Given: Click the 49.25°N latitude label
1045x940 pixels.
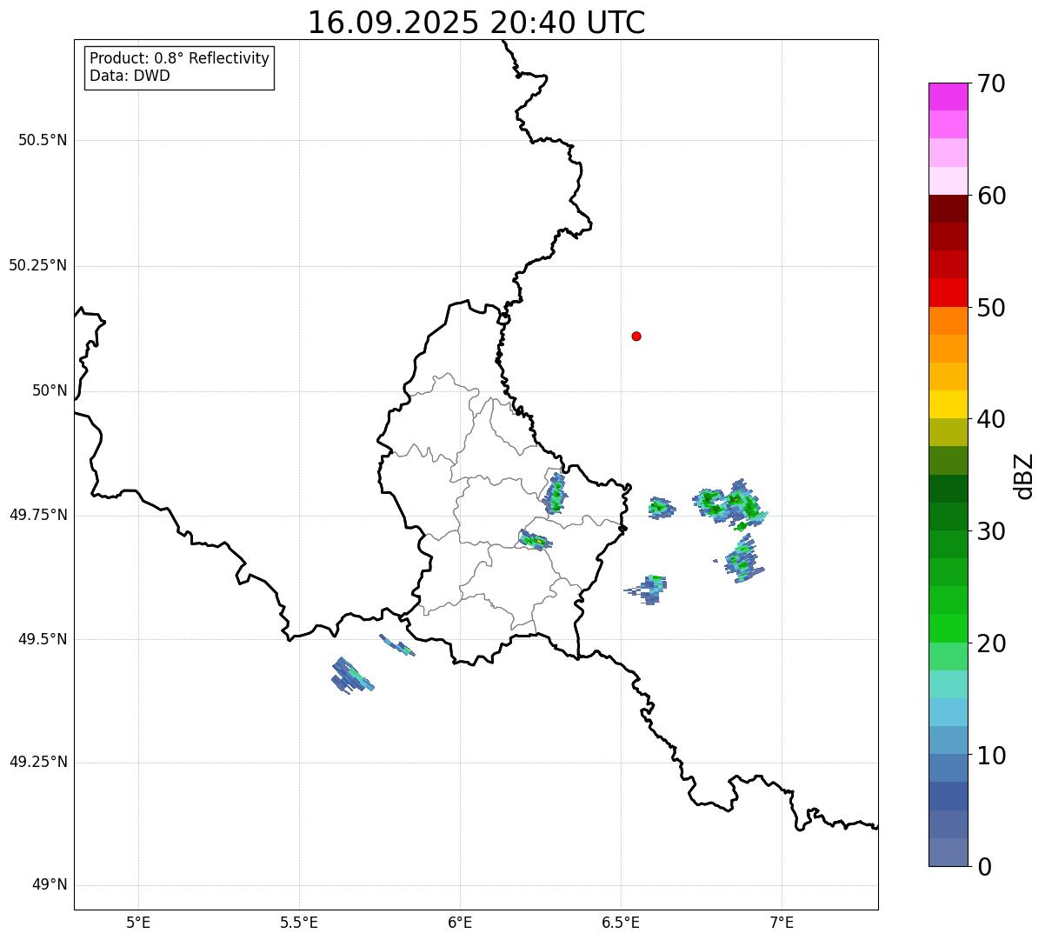Looking at the screenshot, I should 38,763.
